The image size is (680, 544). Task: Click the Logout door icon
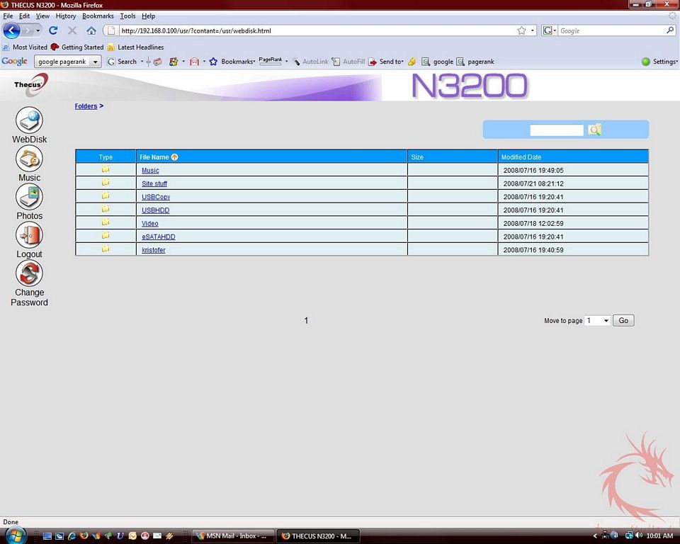tap(29, 235)
